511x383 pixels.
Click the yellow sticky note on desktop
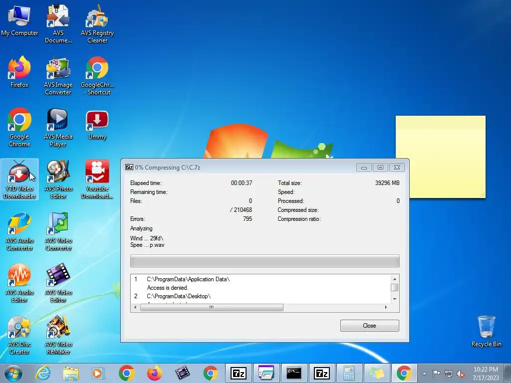(440, 157)
